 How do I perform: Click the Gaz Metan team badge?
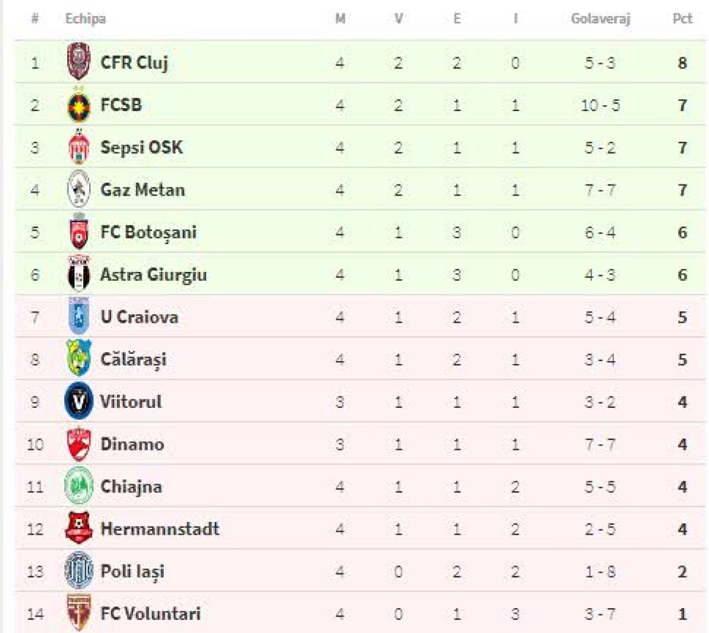coord(79,190)
